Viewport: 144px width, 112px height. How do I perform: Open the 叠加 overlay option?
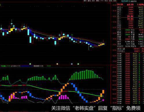(x=89, y=1)
